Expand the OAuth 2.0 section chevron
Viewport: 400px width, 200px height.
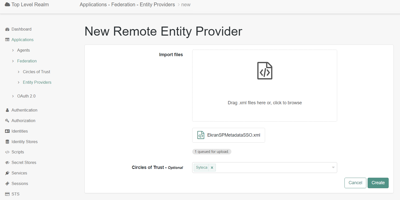13,96
